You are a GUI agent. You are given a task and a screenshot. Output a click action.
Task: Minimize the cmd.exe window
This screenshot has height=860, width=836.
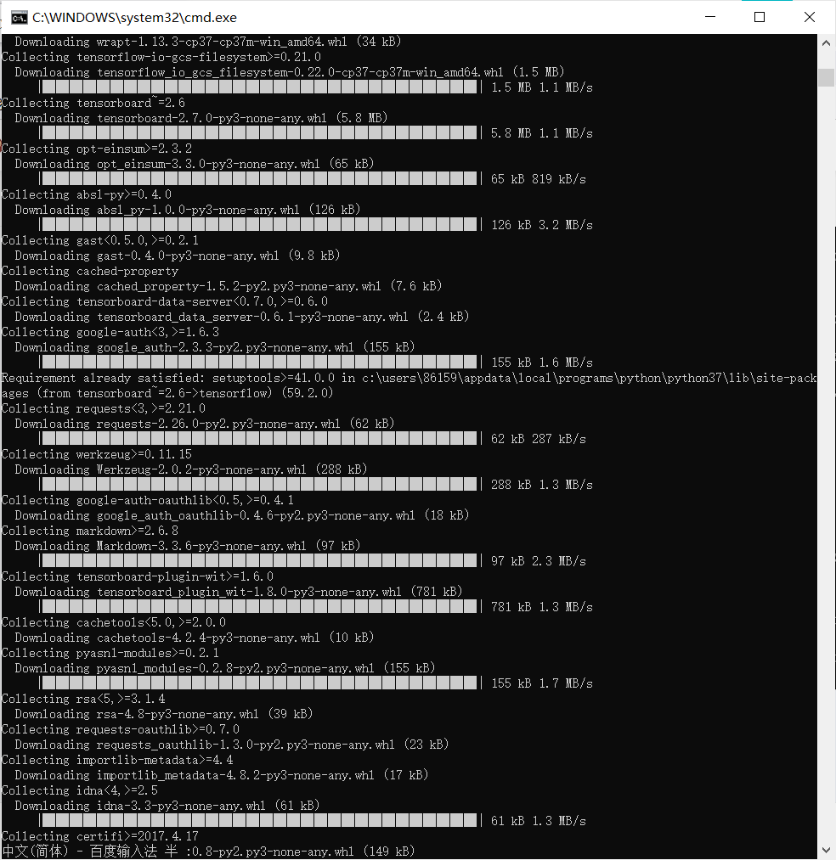[710, 17]
